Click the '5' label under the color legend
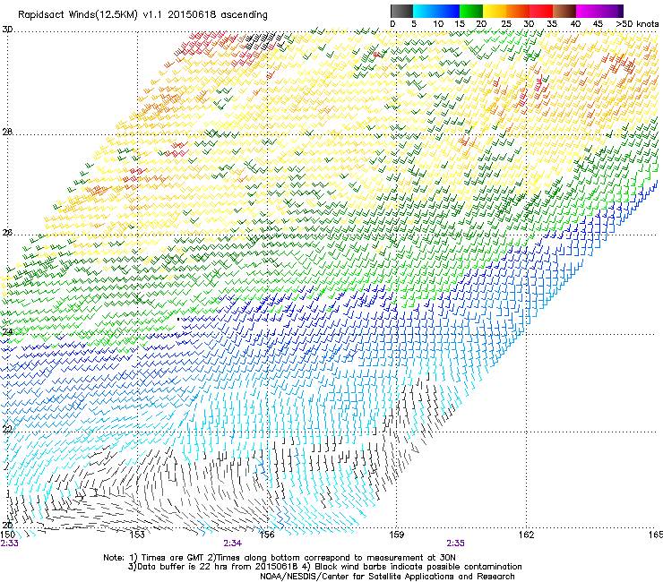 414,24
